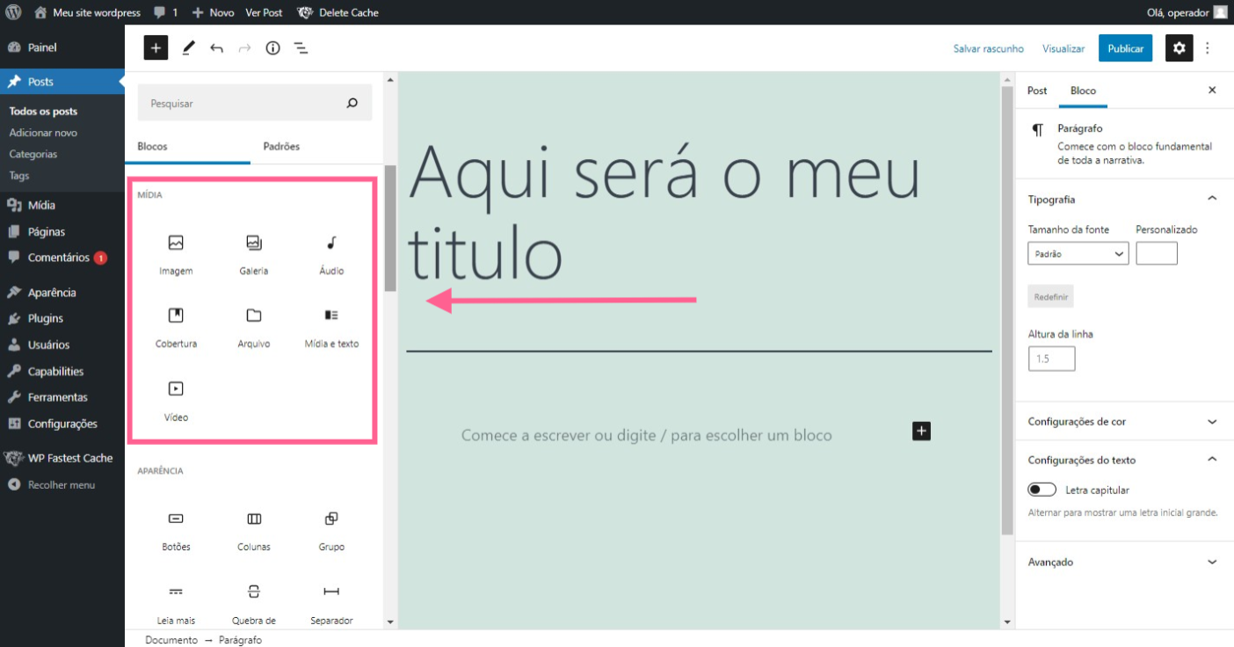Open Adicionar novo submenu link
The height and width of the screenshot is (647, 1234).
[x=43, y=133]
